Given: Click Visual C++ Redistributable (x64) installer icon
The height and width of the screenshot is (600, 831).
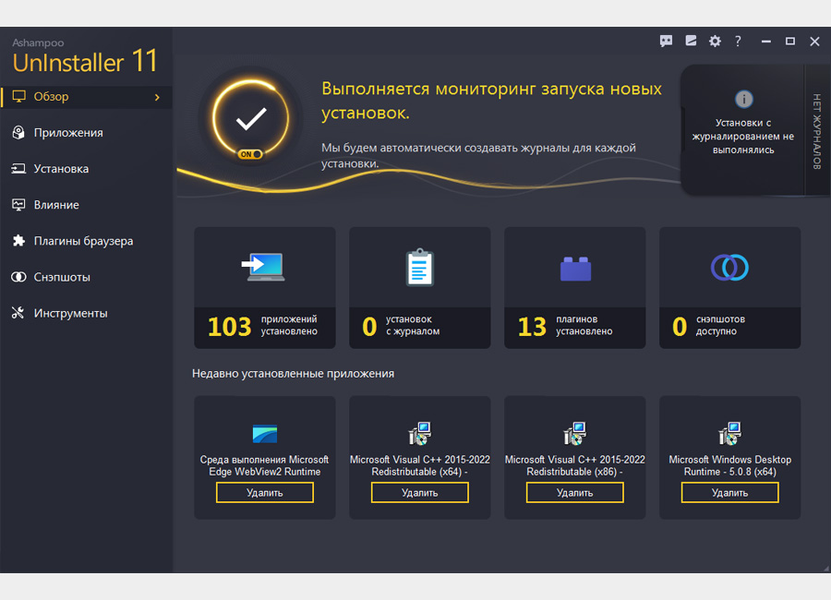Looking at the screenshot, I should tap(420, 433).
